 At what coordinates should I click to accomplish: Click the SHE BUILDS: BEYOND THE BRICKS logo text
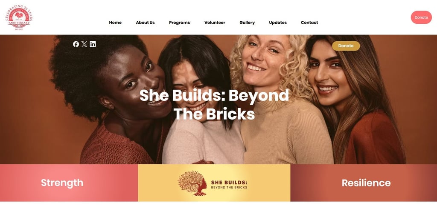tap(229, 185)
